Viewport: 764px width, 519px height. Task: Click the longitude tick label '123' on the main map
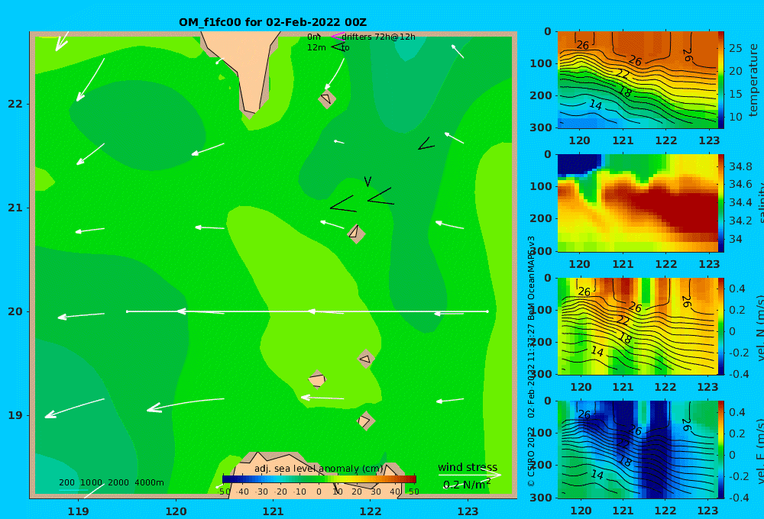point(468,511)
